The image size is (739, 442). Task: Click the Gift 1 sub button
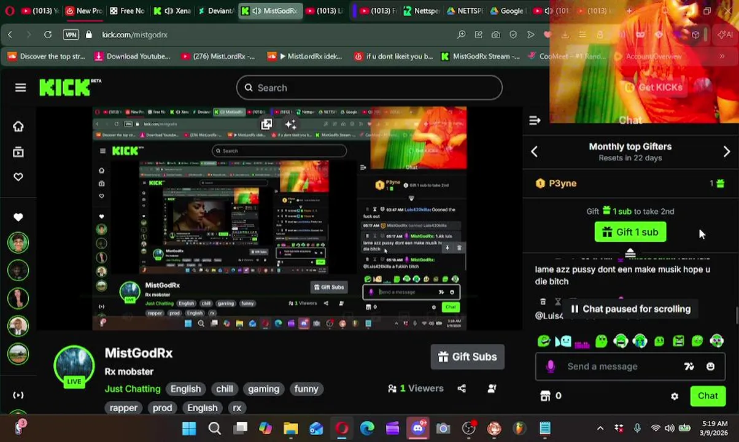click(x=630, y=232)
